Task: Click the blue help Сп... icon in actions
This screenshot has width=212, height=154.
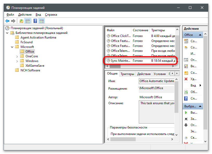Action: [x=186, y=98]
